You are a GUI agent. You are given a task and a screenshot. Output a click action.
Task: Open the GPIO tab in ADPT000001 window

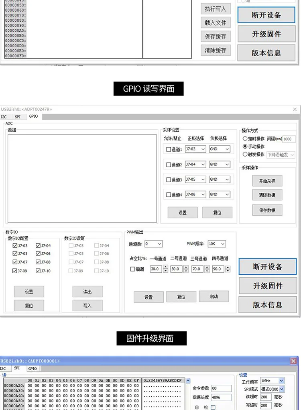[33, 368]
